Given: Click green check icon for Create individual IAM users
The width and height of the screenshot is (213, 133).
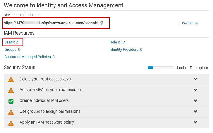Looking at the screenshot, I should click(11, 101).
